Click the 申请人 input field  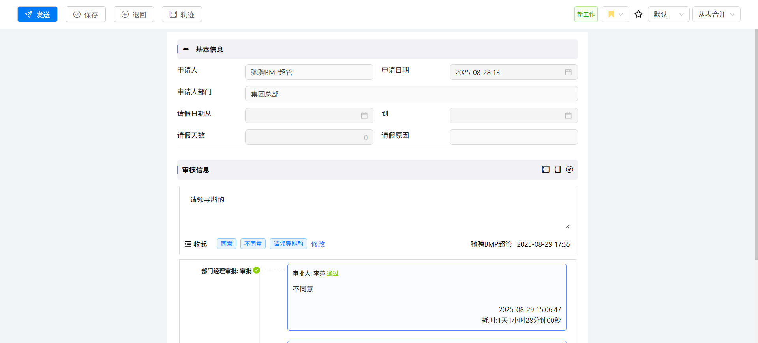click(x=309, y=72)
